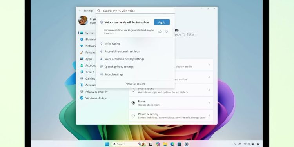Click the Apply button for voice commands
The image size is (294, 147).
coord(162,22)
